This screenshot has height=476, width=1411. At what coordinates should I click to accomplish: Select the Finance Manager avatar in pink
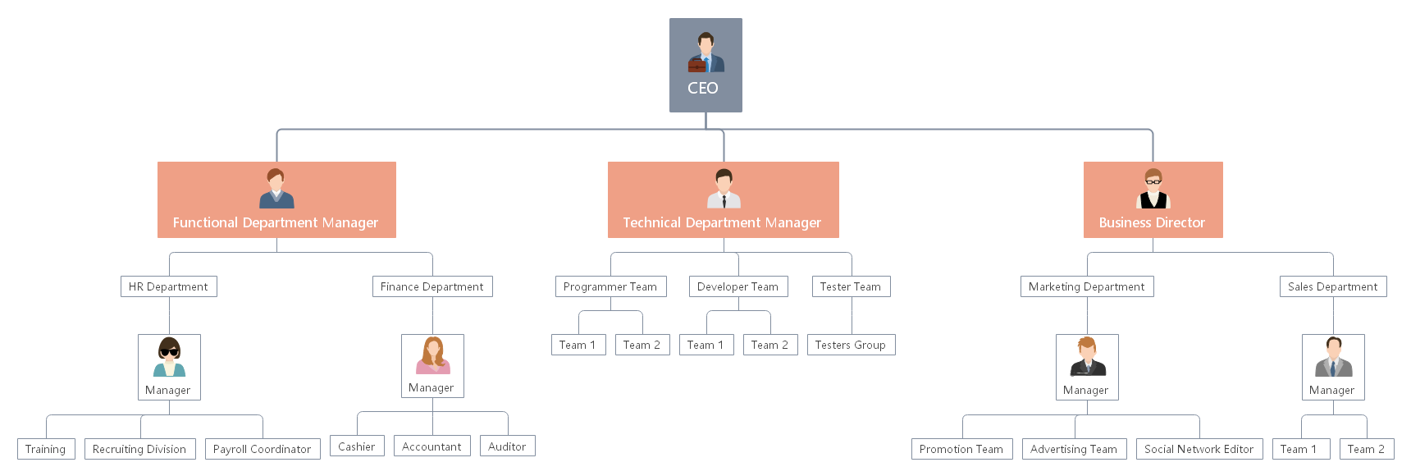tap(432, 356)
